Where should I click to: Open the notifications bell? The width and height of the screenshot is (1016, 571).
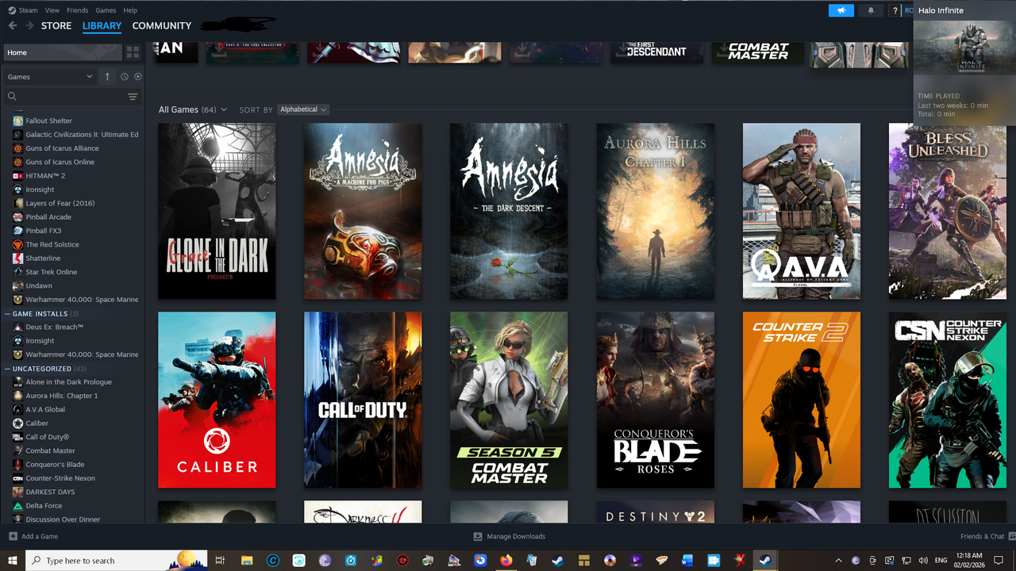coord(871,10)
